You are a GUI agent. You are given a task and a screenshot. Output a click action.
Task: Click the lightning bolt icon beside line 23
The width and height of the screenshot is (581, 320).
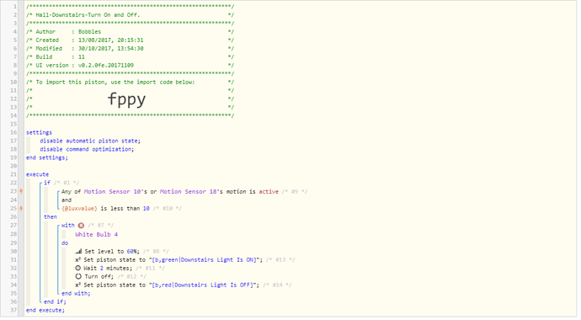21,191
